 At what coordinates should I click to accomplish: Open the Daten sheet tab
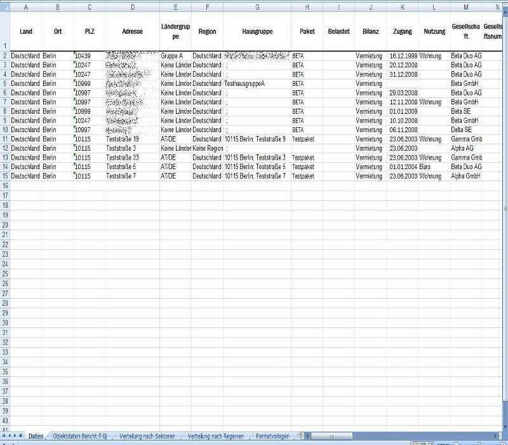(x=36, y=436)
